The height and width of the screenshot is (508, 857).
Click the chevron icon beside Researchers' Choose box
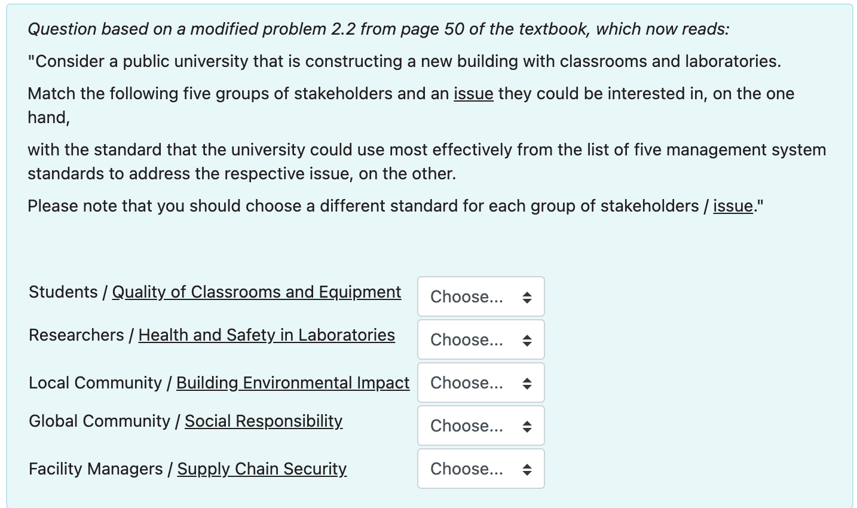click(527, 339)
